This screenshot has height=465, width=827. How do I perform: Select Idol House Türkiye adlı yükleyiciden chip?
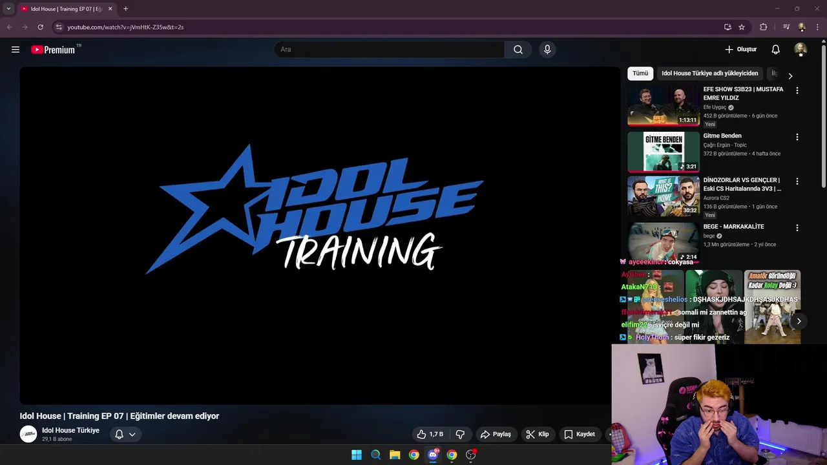point(709,74)
